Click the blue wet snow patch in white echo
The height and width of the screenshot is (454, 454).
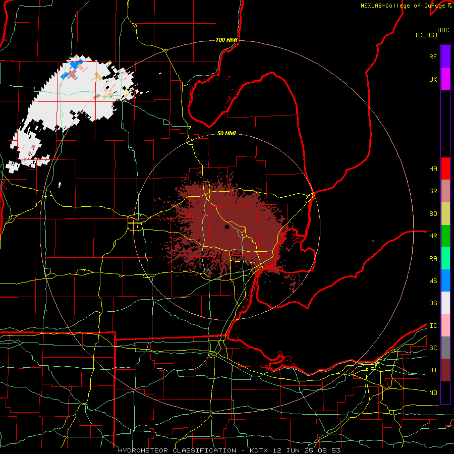click(x=76, y=64)
